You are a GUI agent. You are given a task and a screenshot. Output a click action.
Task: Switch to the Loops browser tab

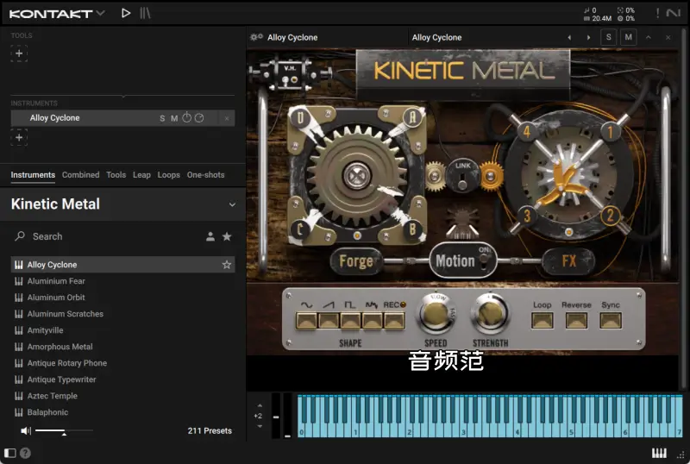169,175
